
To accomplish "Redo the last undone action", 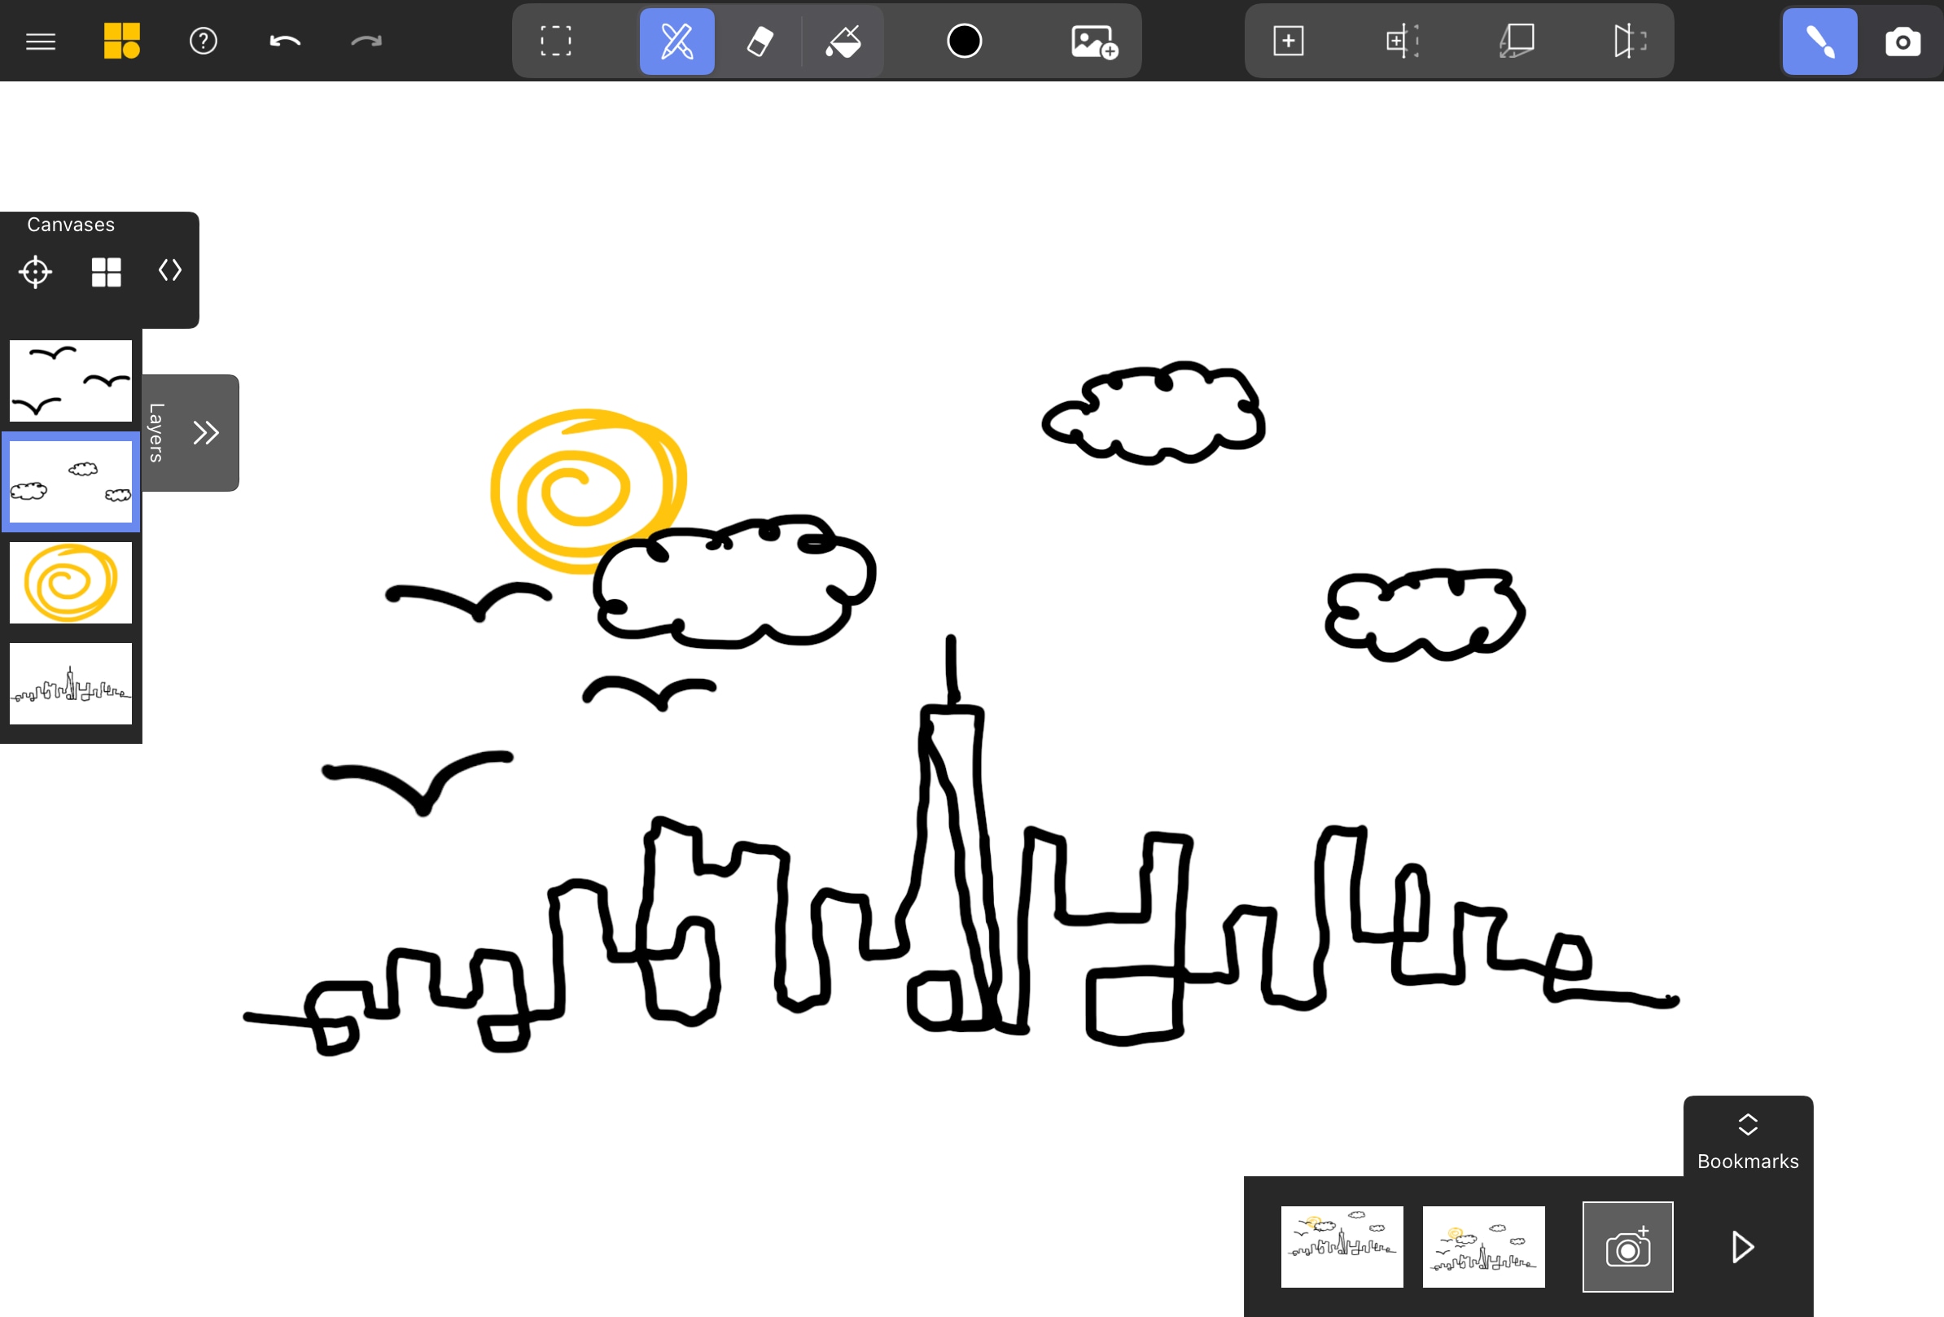I will pyautogui.click(x=366, y=41).
